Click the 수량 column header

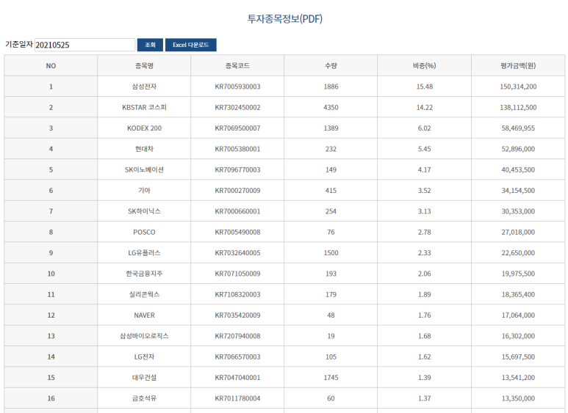(331, 66)
